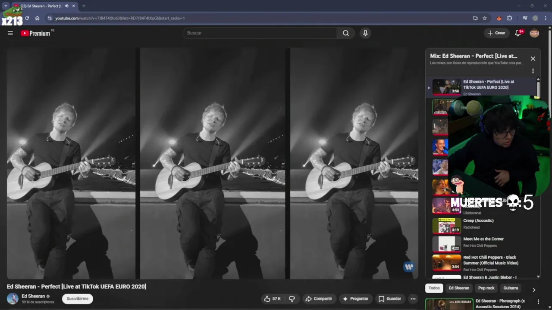Close the Mix playlist panel
Image resolution: width=552 pixels, height=310 pixels.
tap(533, 59)
